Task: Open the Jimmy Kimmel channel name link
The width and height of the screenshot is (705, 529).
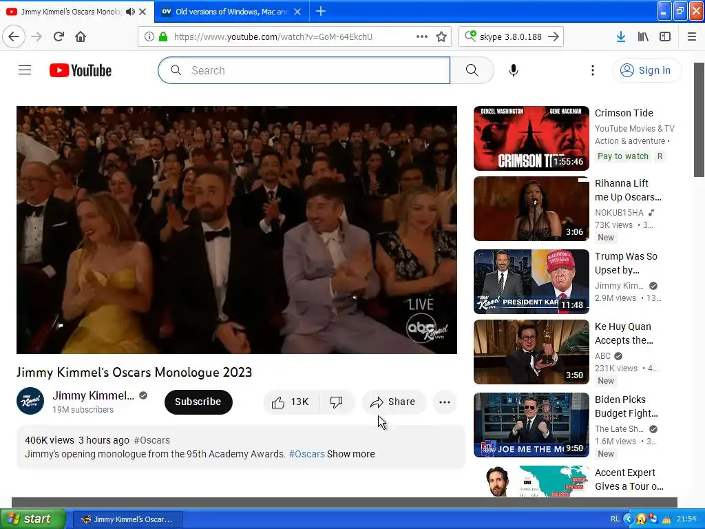Action: coord(93,395)
